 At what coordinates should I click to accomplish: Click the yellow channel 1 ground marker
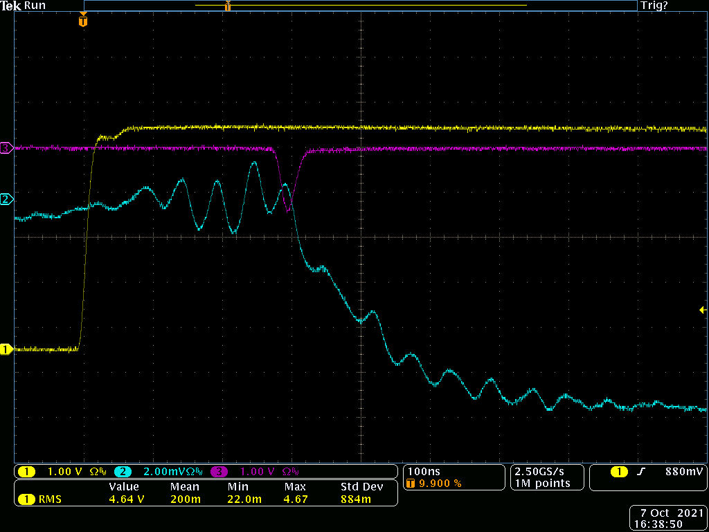(6, 350)
